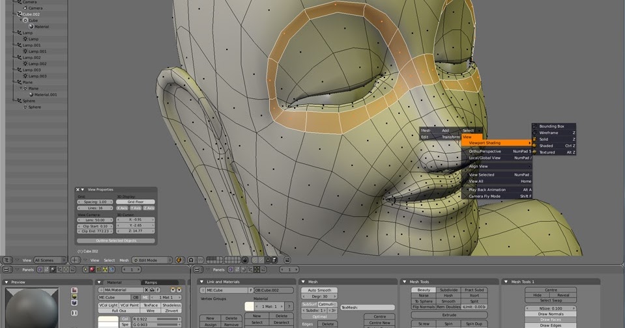Image resolution: width=625 pixels, height=328 pixels.
Task: Collapse the Cube entry under Cube.002 in outliner
Action: coord(21,20)
